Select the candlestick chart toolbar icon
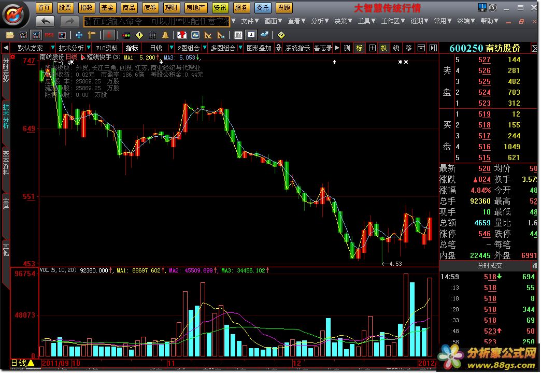 tap(36, 35)
